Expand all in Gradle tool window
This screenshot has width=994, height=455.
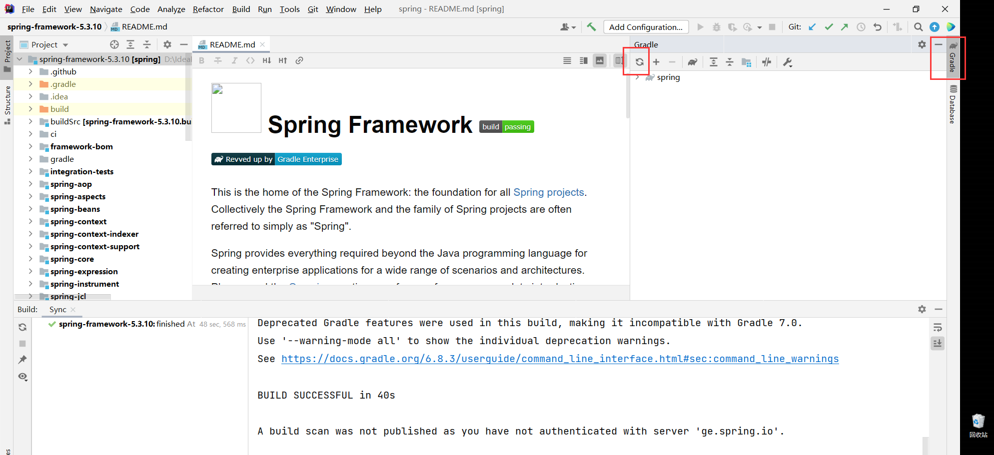[x=714, y=62]
